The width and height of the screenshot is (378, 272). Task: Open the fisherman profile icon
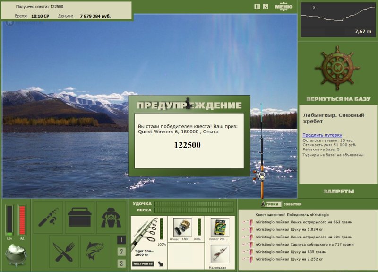coord(111,217)
